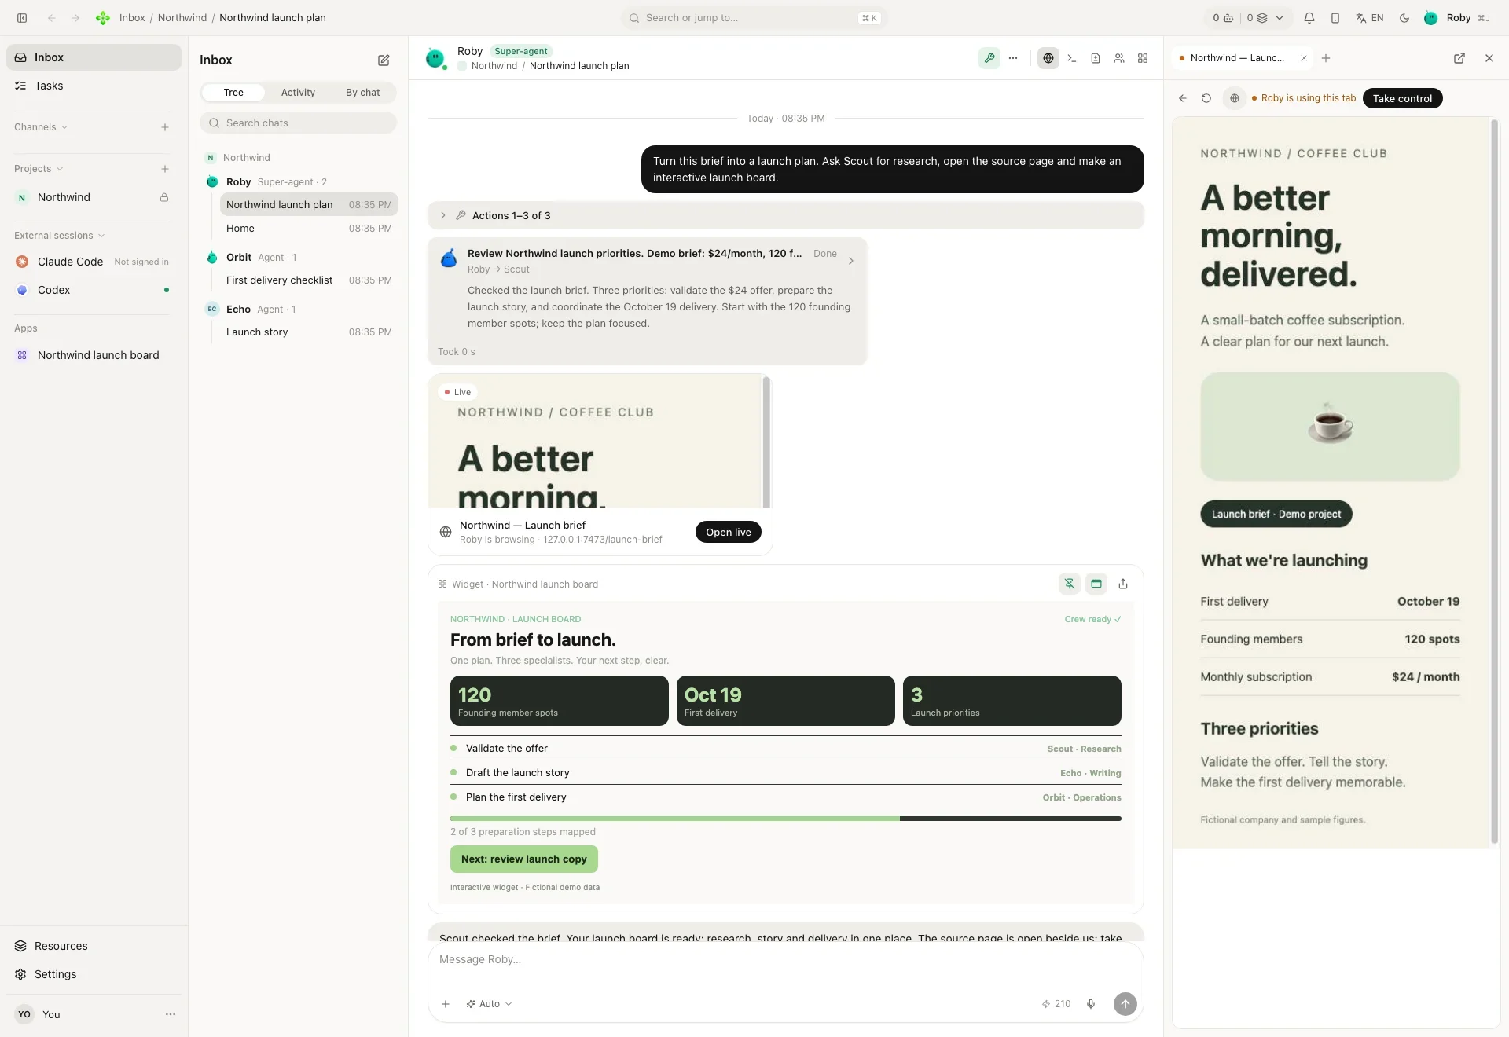Go back in the browser panel
1509x1037 pixels.
1183,98
